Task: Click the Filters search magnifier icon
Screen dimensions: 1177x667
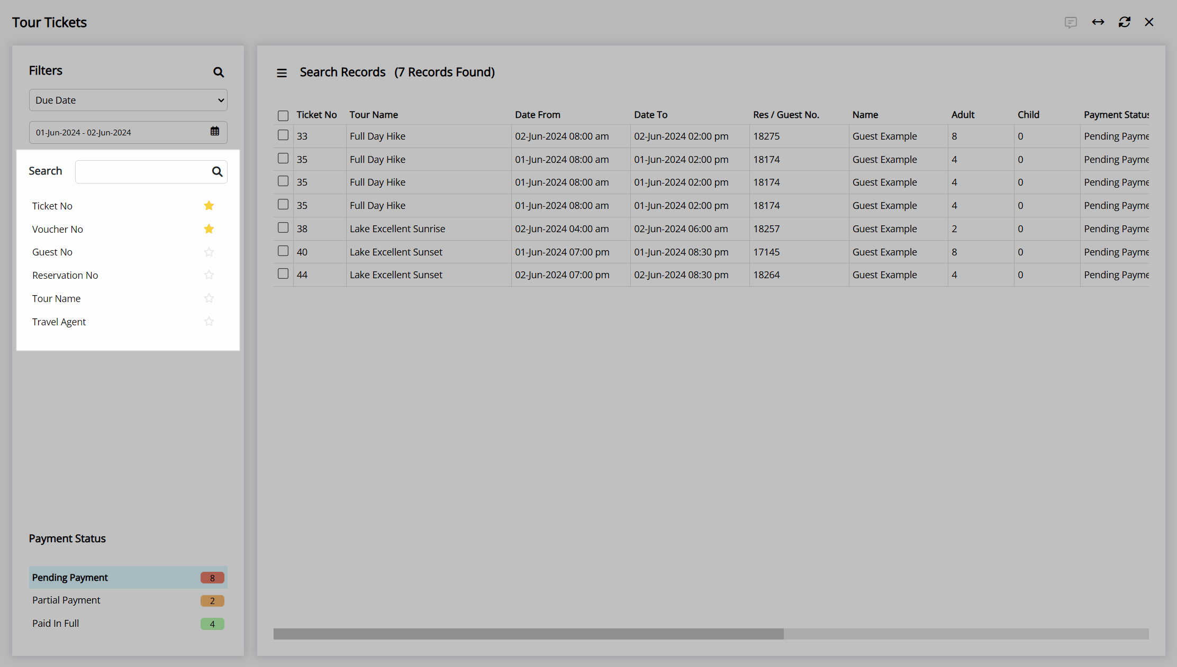Action: click(219, 72)
